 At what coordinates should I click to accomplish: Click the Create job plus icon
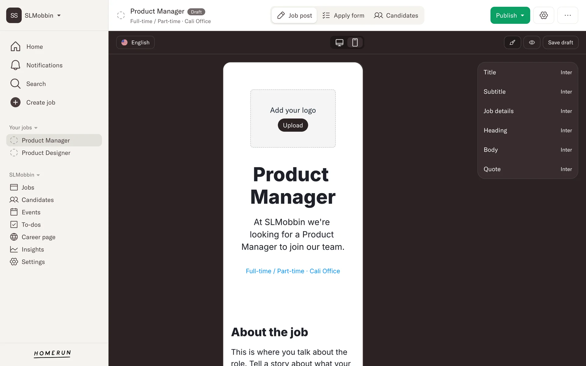[x=15, y=102]
